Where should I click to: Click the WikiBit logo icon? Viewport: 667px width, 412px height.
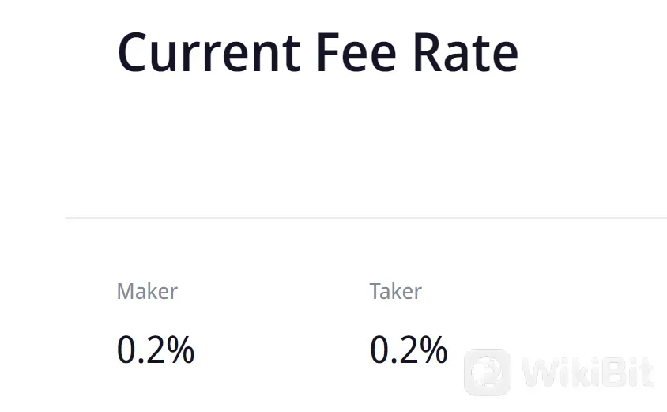(x=487, y=372)
